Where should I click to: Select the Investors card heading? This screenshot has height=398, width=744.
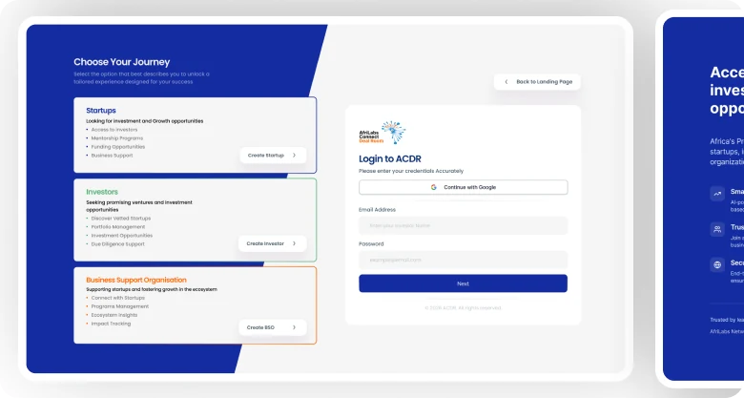[102, 192]
